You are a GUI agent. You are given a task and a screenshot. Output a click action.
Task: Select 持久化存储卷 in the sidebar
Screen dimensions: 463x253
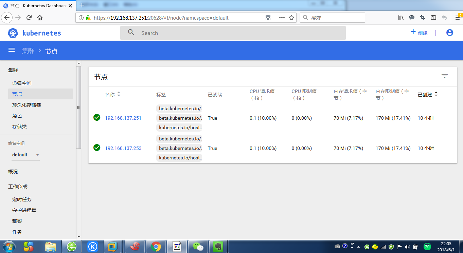pyautogui.click(x=26, y=105)
